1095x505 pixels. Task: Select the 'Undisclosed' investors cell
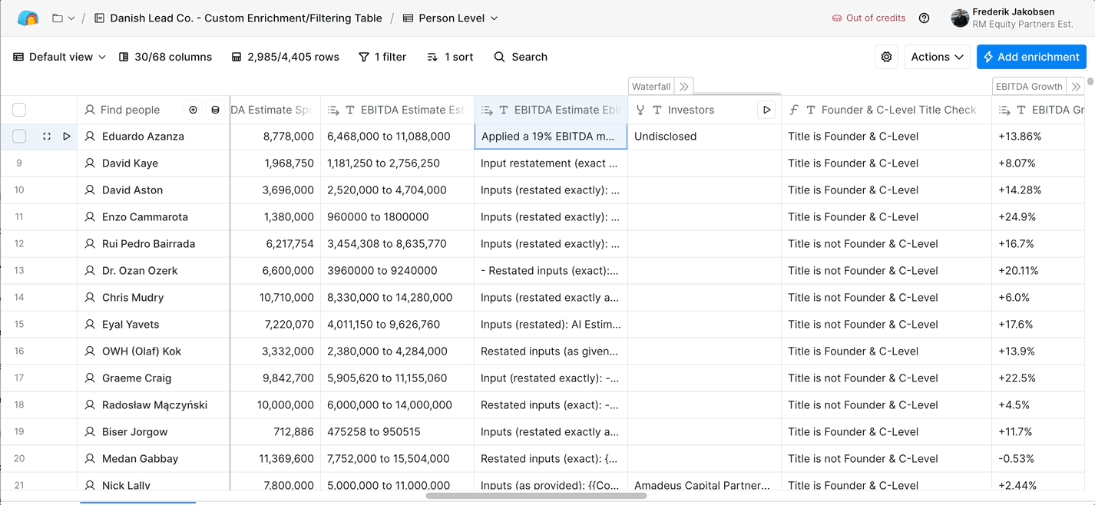[x=704, y=136]
